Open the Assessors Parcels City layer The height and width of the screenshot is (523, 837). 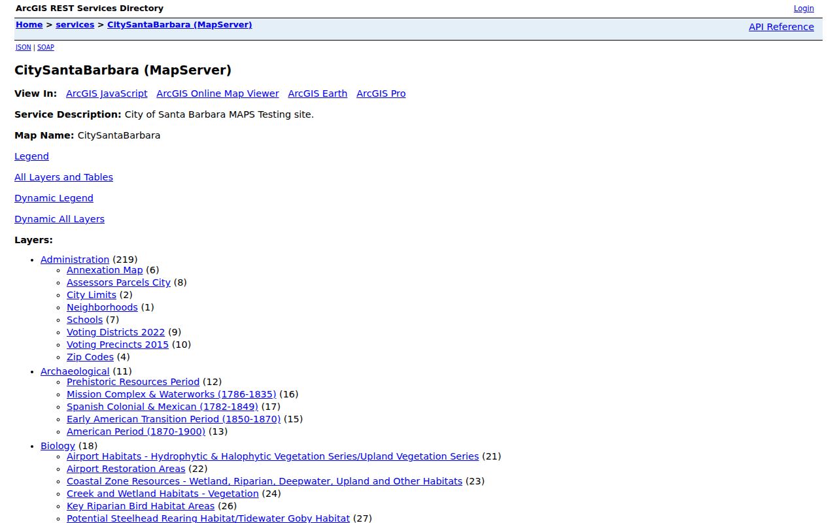tap(118, 282)
